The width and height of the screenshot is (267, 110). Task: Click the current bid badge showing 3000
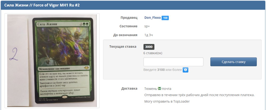(149, 47)
